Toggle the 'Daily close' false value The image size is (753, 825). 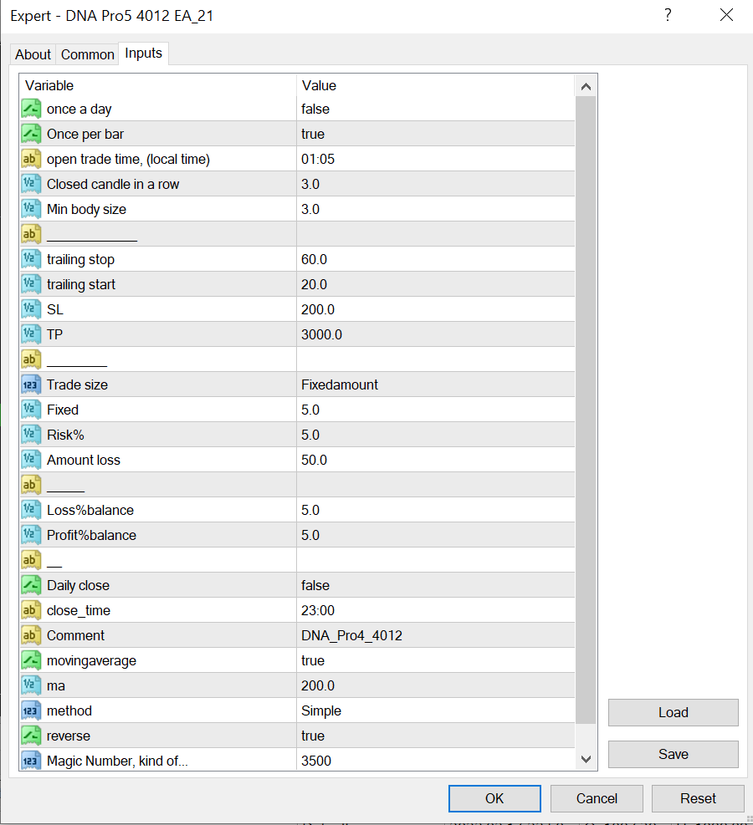pos(315,585)
